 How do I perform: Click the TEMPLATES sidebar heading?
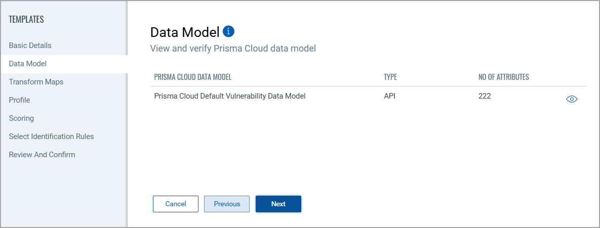click(26, 20)
